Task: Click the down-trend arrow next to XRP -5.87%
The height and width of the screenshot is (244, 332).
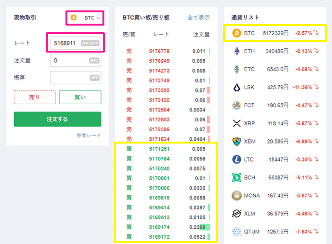Action: pyautogui.click(x=316, y=123)
